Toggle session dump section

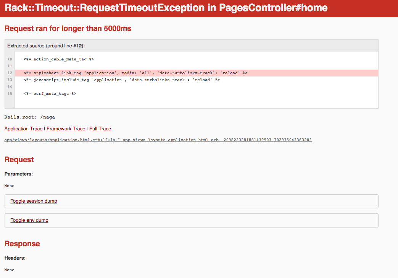(34, 201)
